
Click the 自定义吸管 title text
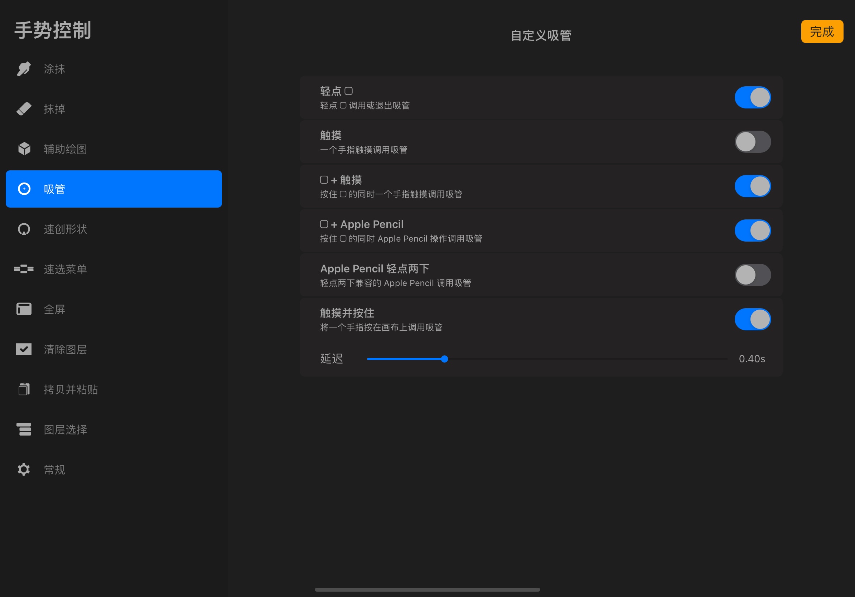pyautogui.click(x=541, y=35)
